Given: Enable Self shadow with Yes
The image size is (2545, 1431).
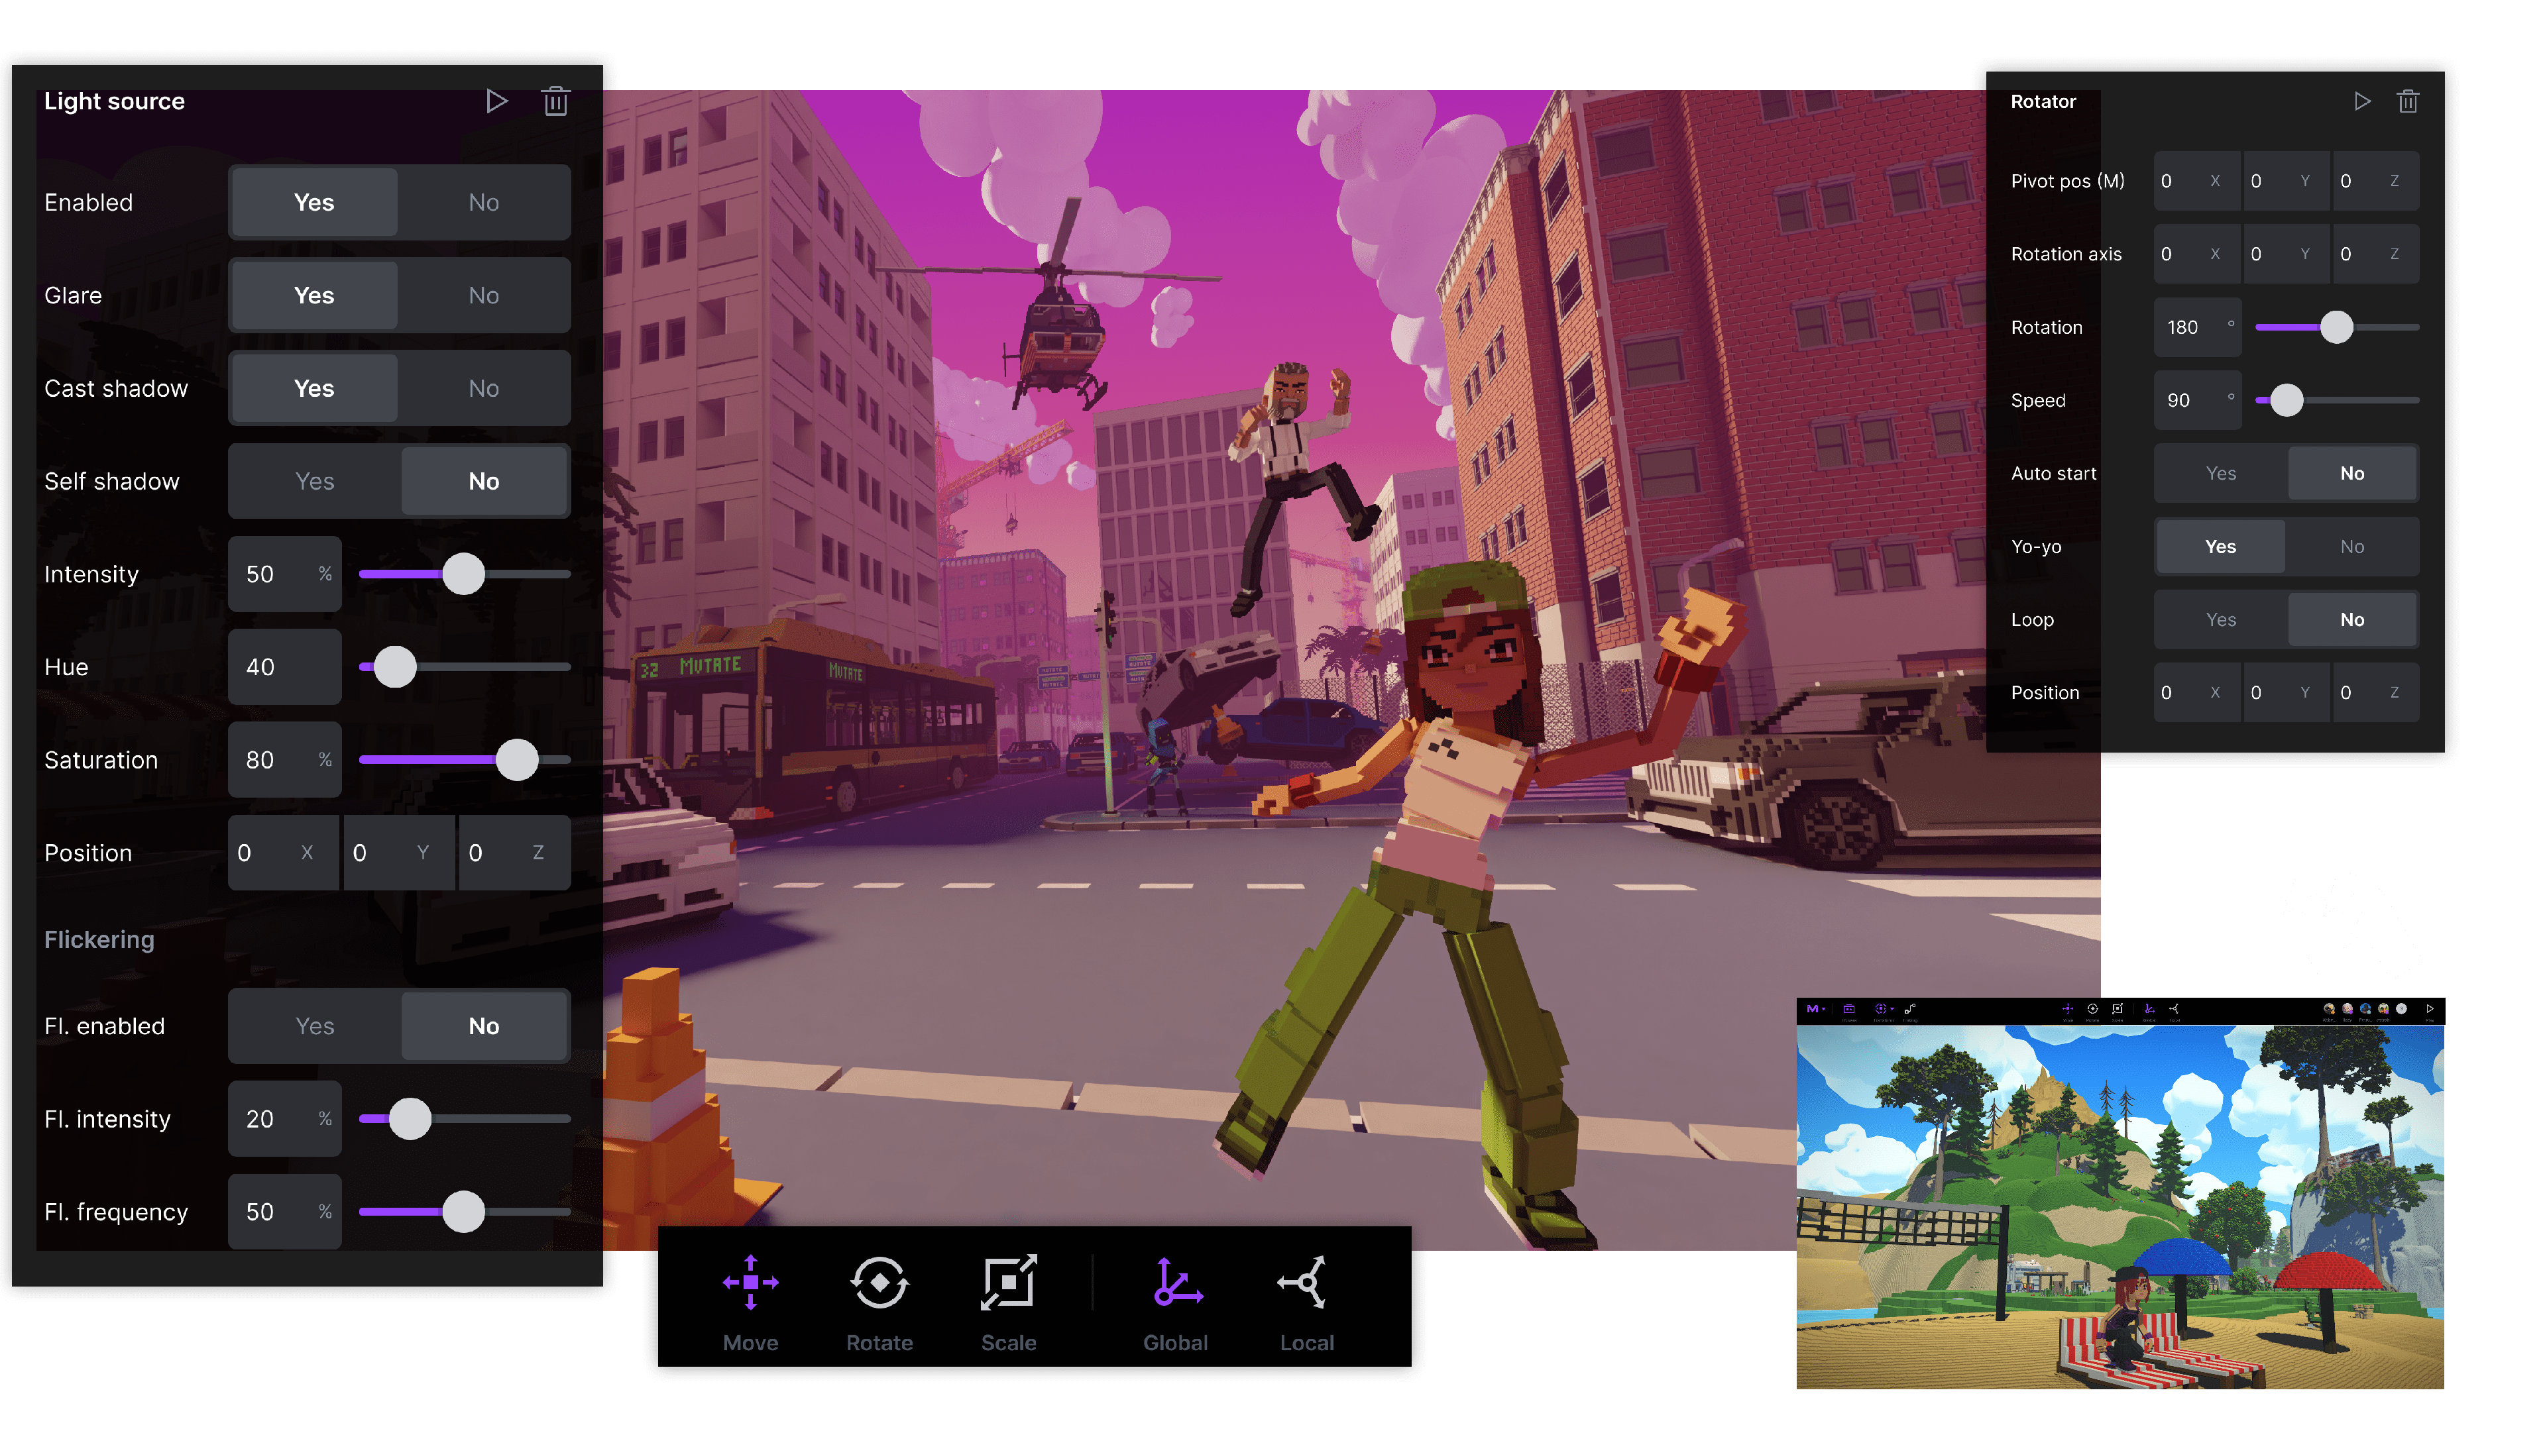Looking at the screenshot, I should tap(314, 481).
